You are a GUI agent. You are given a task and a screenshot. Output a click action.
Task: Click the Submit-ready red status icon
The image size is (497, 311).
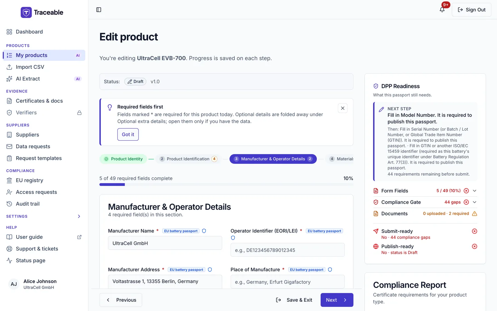475,231
